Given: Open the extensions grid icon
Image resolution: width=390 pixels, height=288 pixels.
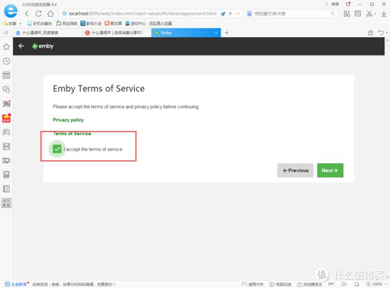Looking at the screenshot, I should (347, 14).
